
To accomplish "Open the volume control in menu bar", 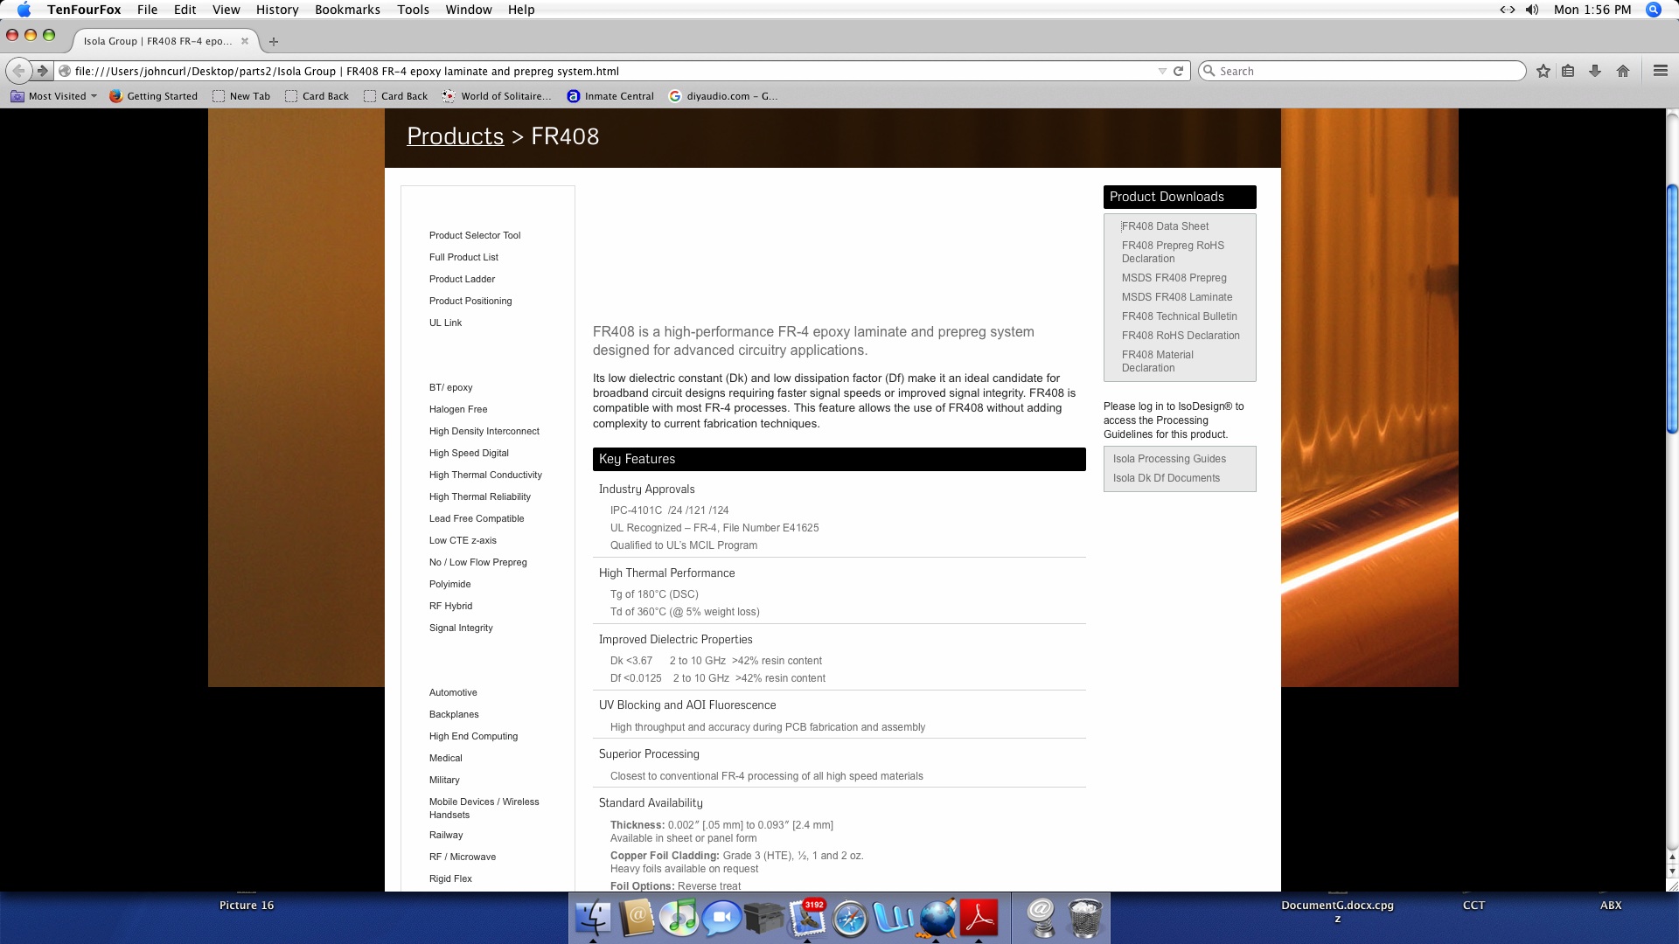I will coord(1532,10).
